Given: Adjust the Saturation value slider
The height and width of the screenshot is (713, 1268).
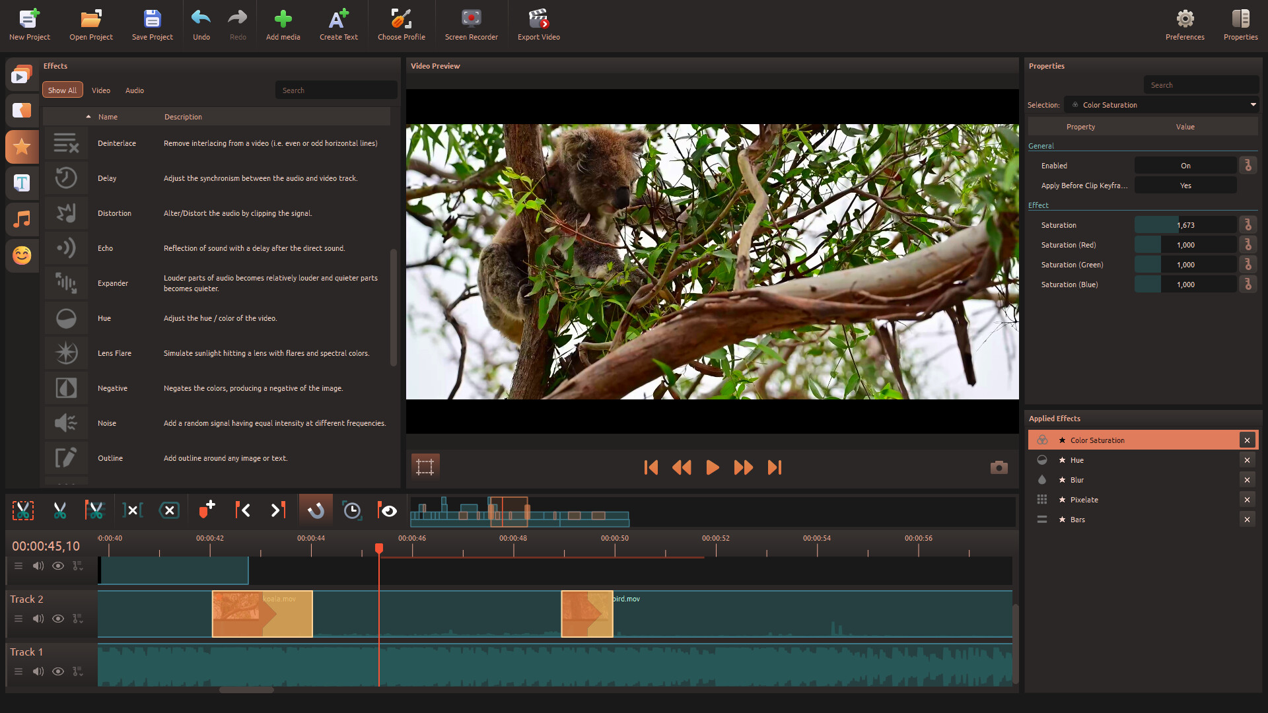Looking at the screenshot, I should click(1185, 225).
